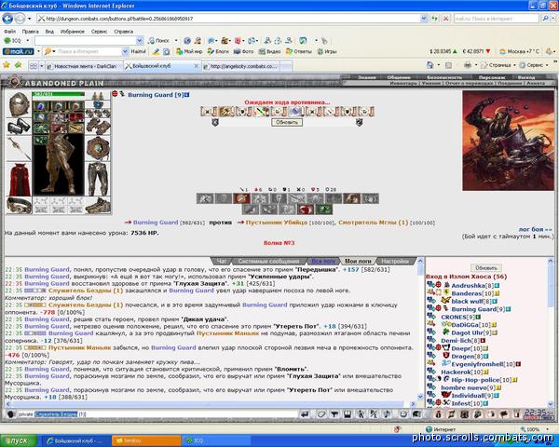Viewport: 559px width, 447px height.
Task: Click the left shield icon below effects bar
Action: point(215,122)
